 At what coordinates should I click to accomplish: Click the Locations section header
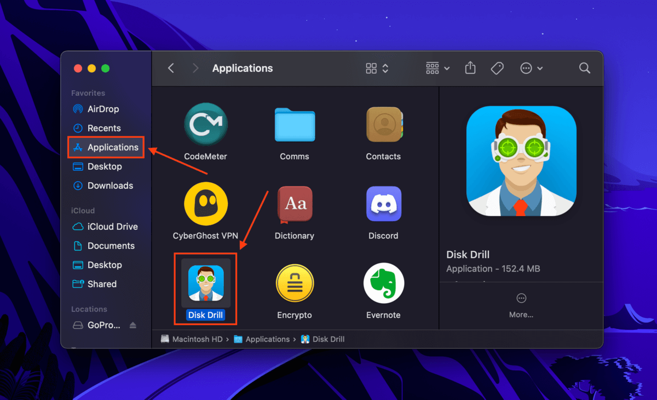89,309
